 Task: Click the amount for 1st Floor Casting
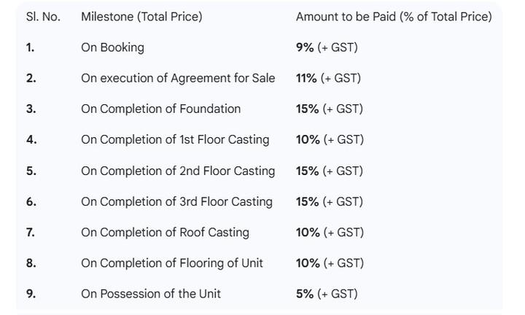[330, 139]
